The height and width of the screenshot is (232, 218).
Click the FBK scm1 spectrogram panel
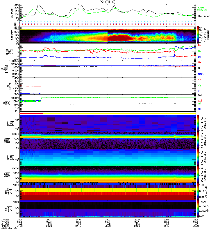coord(108,209)
